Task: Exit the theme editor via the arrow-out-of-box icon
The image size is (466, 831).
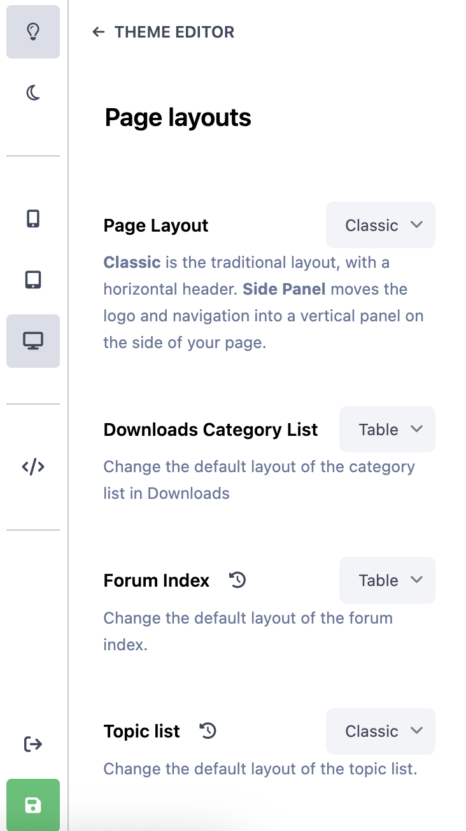Action: tap(33, 744)
